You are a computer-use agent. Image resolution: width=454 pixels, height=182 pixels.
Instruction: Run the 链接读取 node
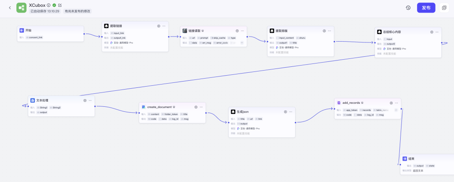click(237, 31)
